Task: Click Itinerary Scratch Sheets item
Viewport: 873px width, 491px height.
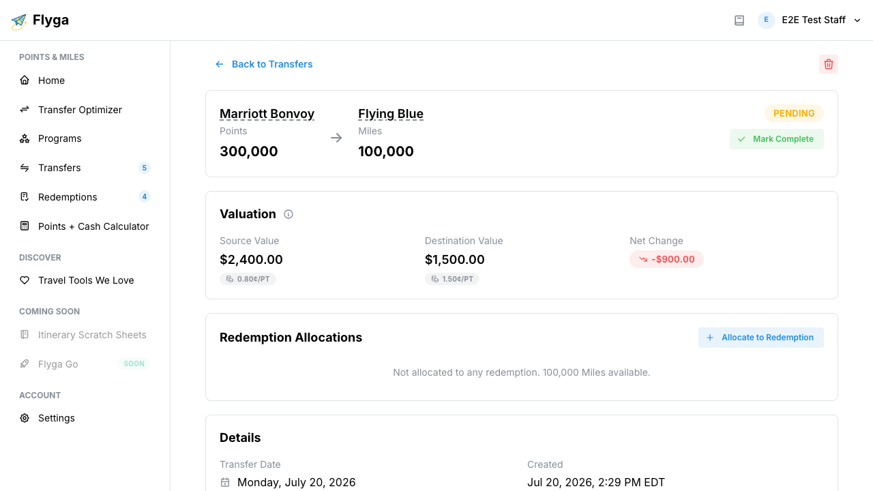Action: [x=85, y=335]
